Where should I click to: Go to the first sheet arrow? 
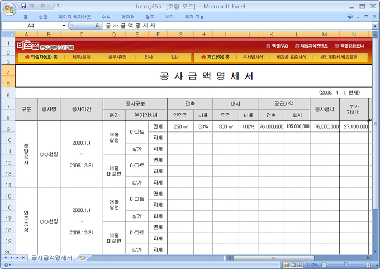[x=4, y=258]
